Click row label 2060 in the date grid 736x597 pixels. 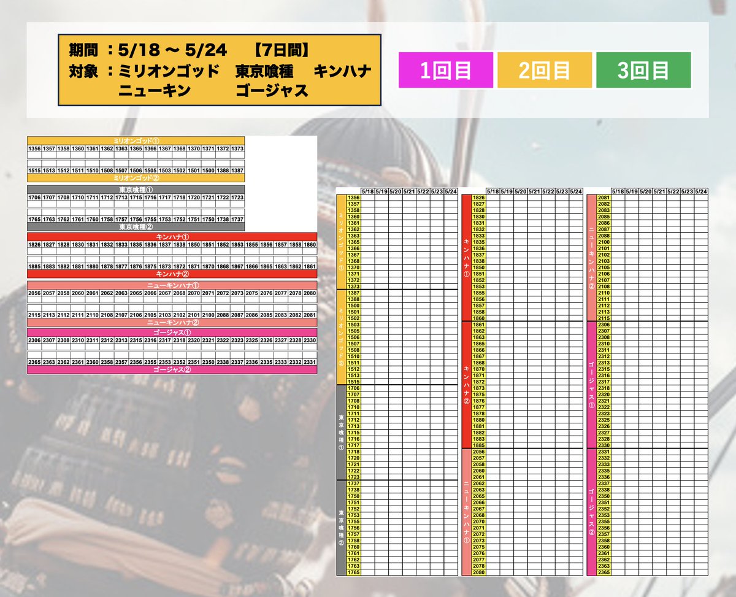pos(479,471)
